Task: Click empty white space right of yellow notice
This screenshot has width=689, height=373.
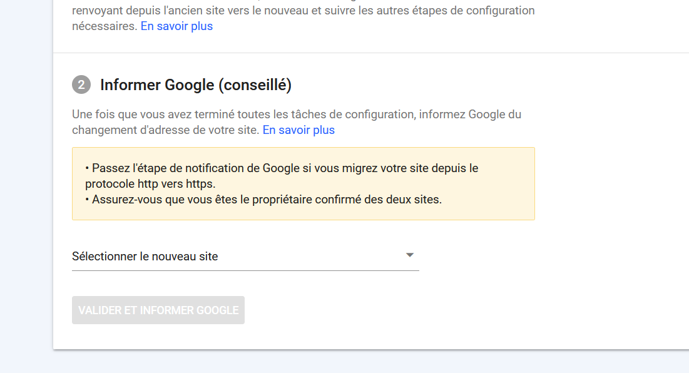Action: [x=607, y=185]
